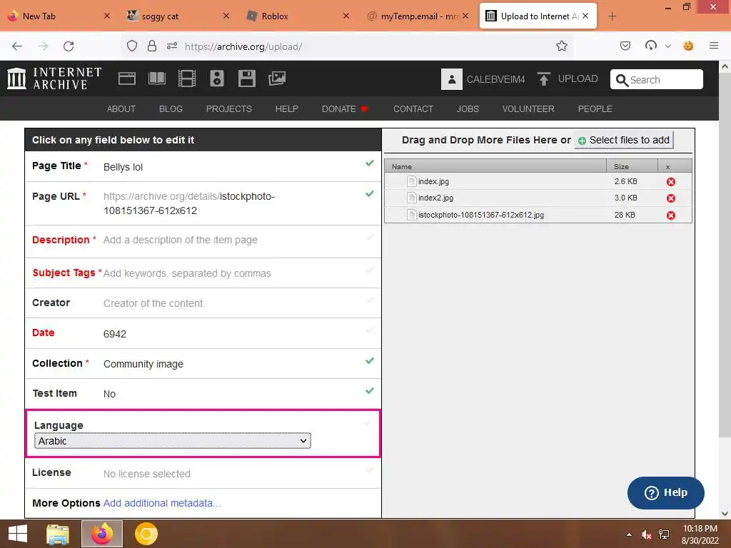Click the UPLOAD link in header
The image size is (731, 548).
point(578,78)
